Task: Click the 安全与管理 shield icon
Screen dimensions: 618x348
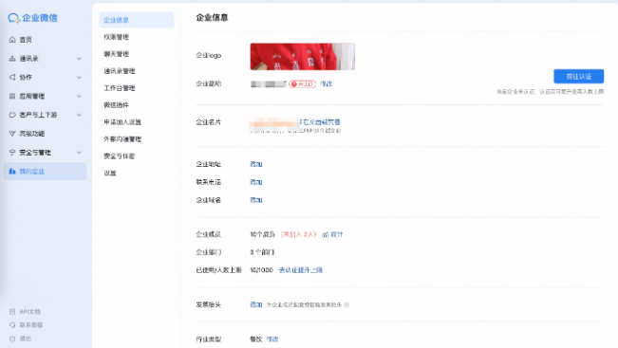Action: [x=12, y=153]
